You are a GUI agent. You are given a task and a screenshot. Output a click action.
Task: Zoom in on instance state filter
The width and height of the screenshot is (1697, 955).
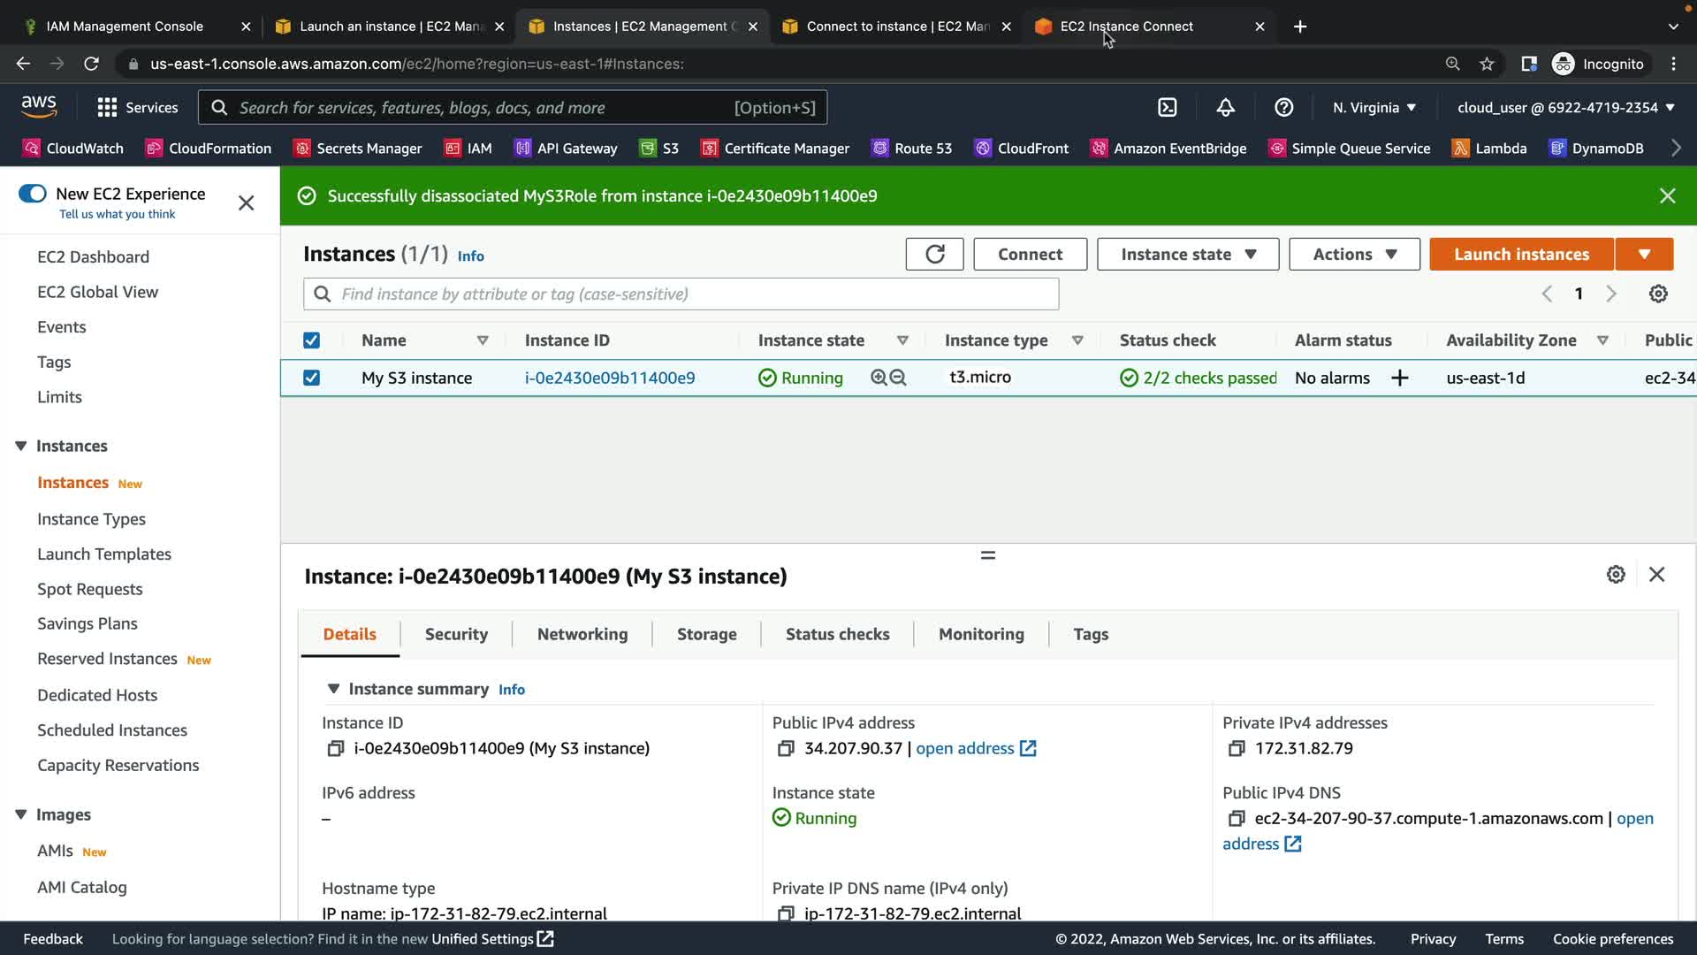tap(879, 378)
